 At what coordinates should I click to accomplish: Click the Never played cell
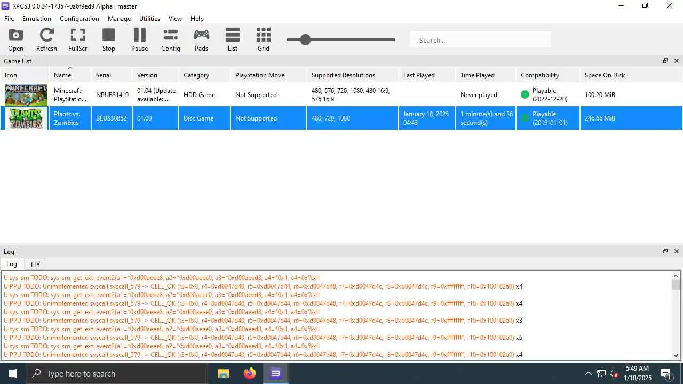tap(486, 95)
